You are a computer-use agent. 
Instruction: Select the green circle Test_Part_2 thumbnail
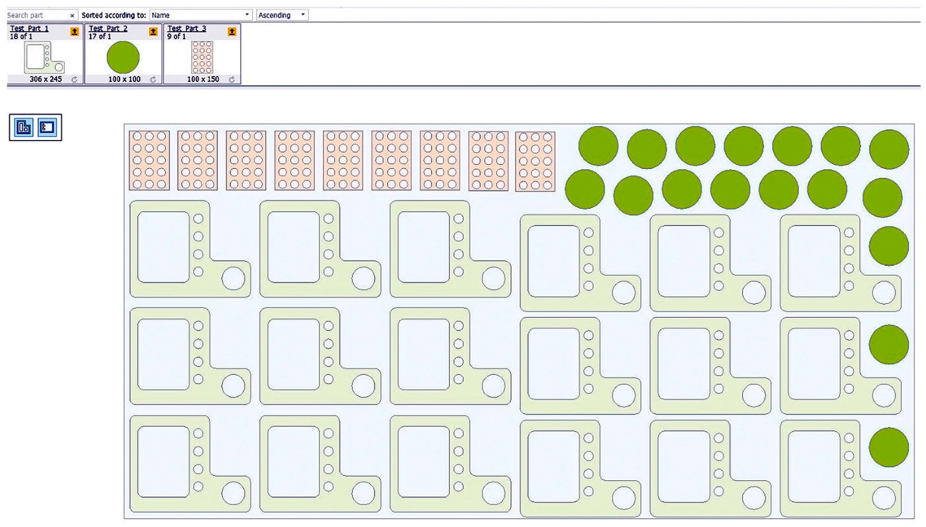tap(123, 57)
